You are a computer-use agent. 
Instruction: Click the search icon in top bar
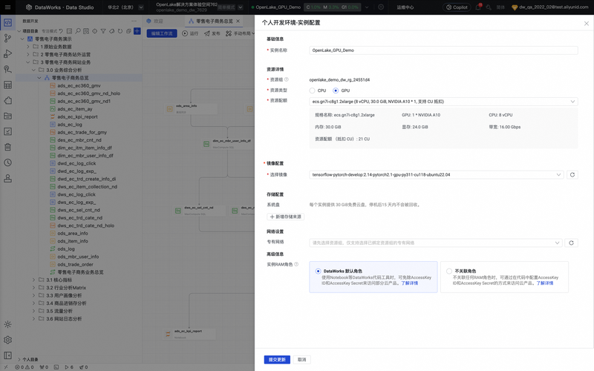[489, 7]
